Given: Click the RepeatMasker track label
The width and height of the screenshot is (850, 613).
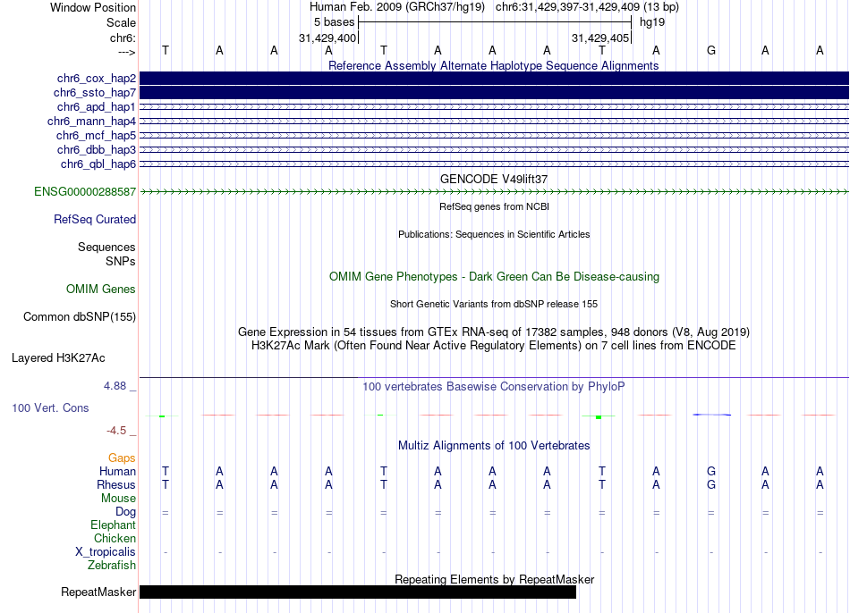Looking at the screenshot, I should [x=98, y=592].
